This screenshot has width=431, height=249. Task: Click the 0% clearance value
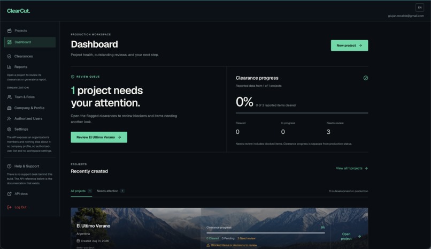tap(244, 102)
